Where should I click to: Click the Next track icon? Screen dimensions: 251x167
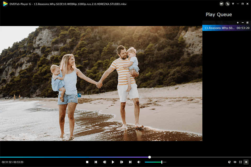tap(130, 162)
